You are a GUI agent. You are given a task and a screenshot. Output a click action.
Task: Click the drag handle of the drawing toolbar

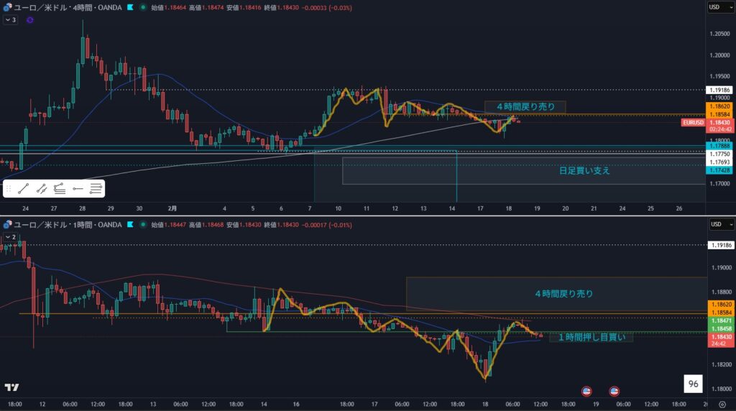click(x=9, y=189)
